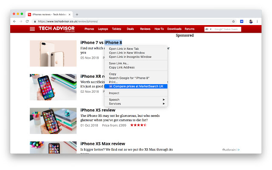
Task: Open the MarketSearch extension icon in toolbar
Action: 241,21
